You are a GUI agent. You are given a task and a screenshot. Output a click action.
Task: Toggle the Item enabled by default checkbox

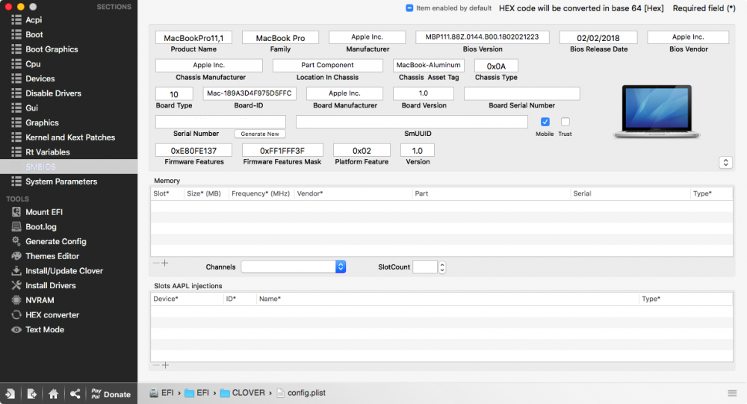409,8
